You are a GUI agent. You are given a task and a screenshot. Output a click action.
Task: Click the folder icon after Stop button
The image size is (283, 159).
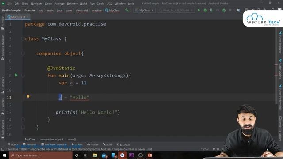click(x=238, y=10)
